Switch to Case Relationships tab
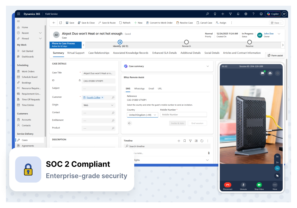Screen dimensions: 297x208 [x=99, y=53]
